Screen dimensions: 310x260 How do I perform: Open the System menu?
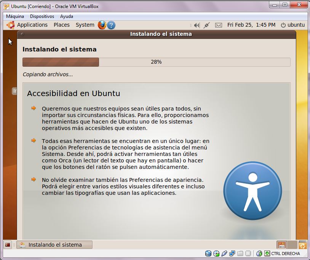pos(85,25)
